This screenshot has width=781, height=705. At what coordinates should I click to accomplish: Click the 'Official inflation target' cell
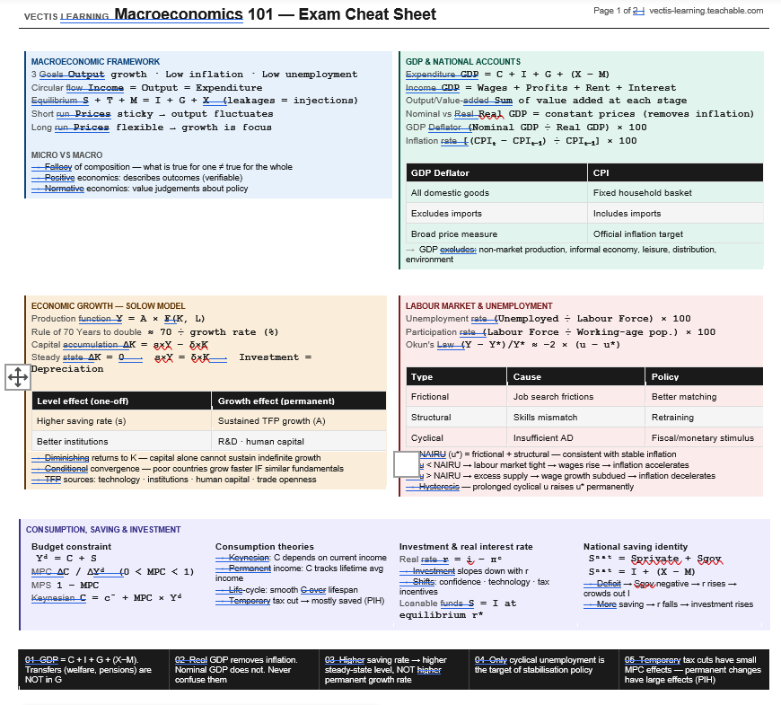click(675, 234)
